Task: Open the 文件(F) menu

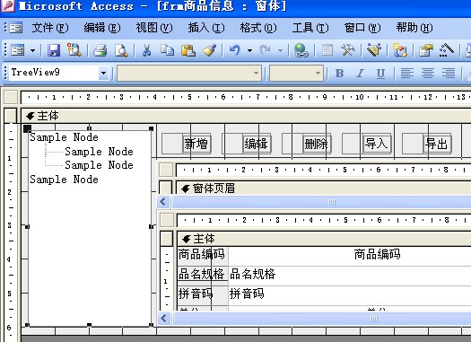Action: pyautogui.click(x=50, y=28)
